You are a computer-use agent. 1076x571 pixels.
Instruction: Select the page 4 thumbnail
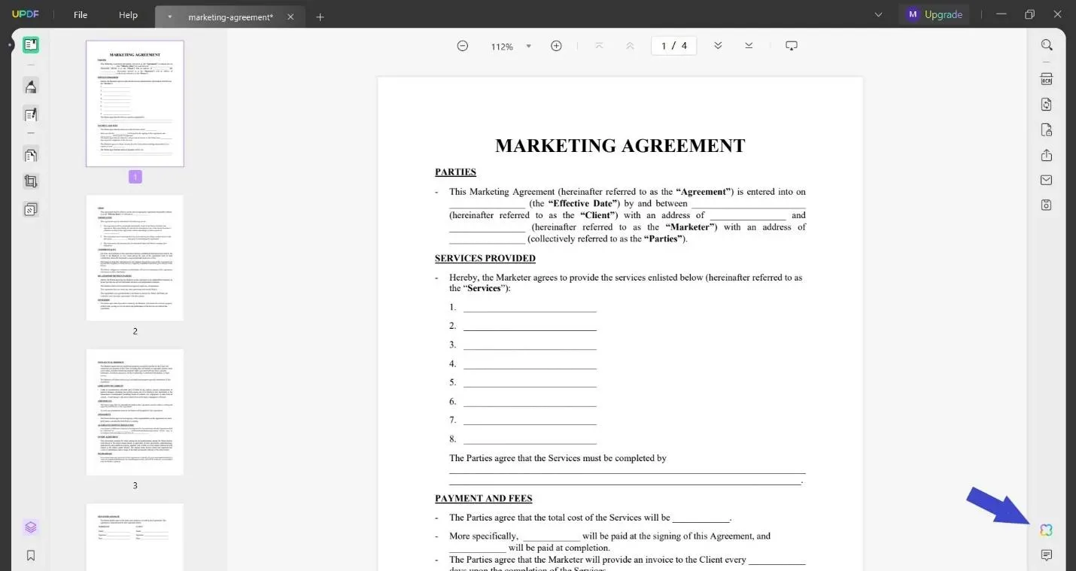135,537
